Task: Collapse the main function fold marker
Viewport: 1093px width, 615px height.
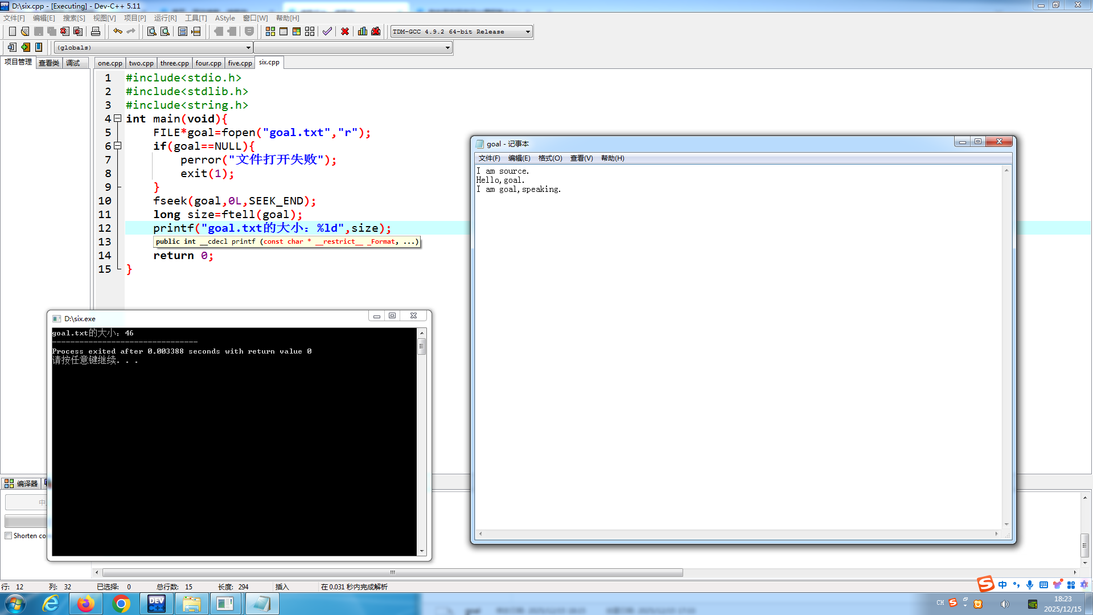Action: (x=118, y=118)
